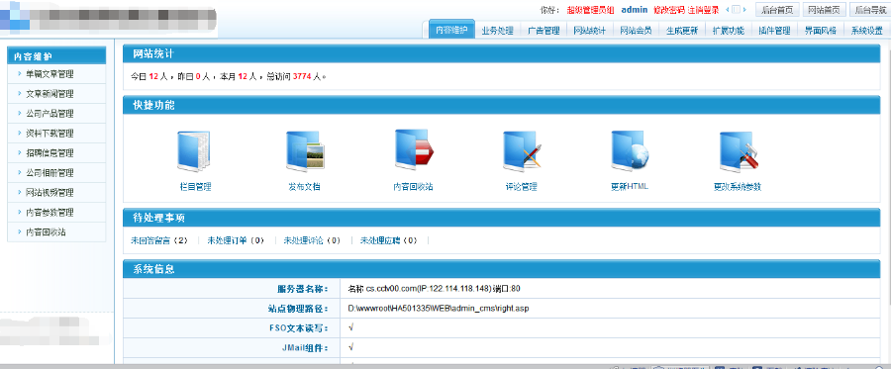Click the left arrow beside the header toggle box
This screenshot has height=369, width=891.
point(728,10)
